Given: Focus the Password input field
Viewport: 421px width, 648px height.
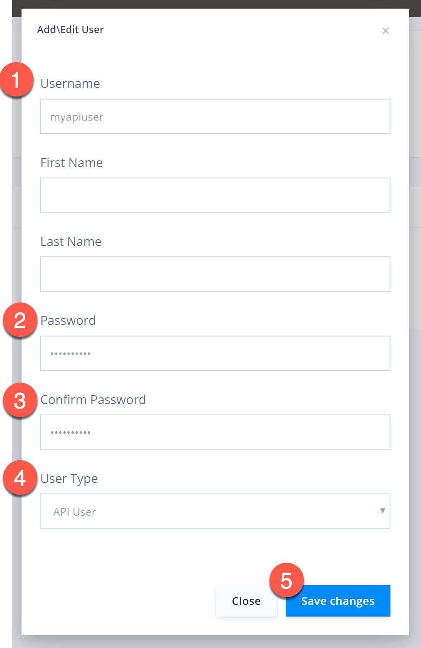Looking at the screenshot, I should (x=215, y=353).
